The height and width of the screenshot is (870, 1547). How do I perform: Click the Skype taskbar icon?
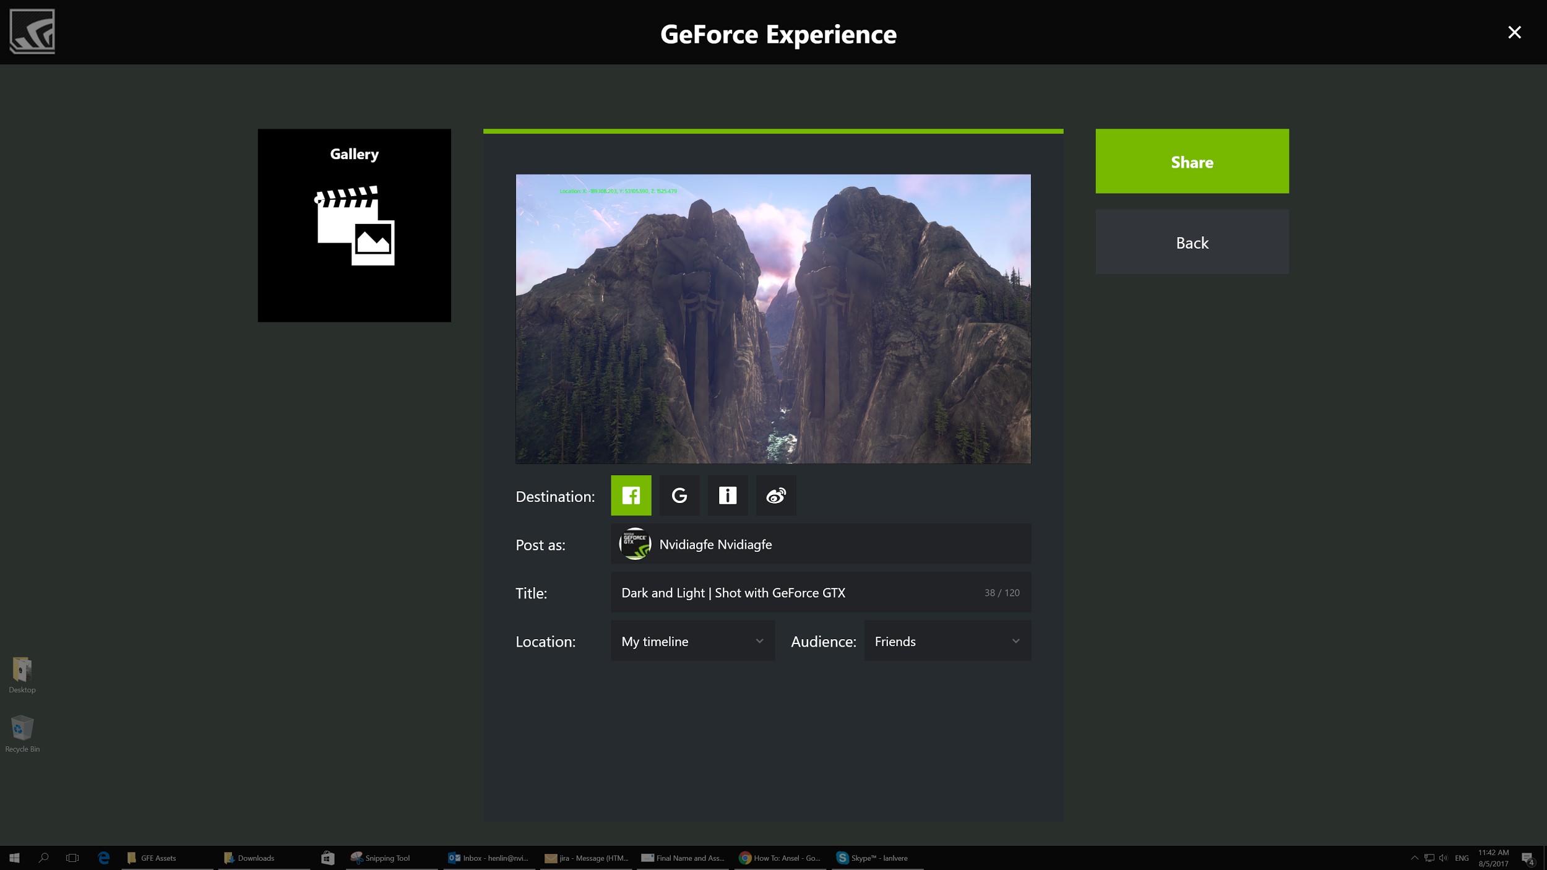[x=873, y=858]
